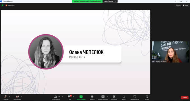This screenshot has width=190, height=101.
Task: Click the red Leave button
Action: (x=184, y=98)
